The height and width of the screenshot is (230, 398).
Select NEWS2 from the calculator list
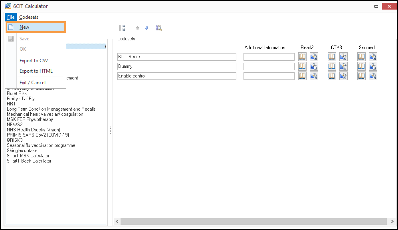(x=15, y=125)
